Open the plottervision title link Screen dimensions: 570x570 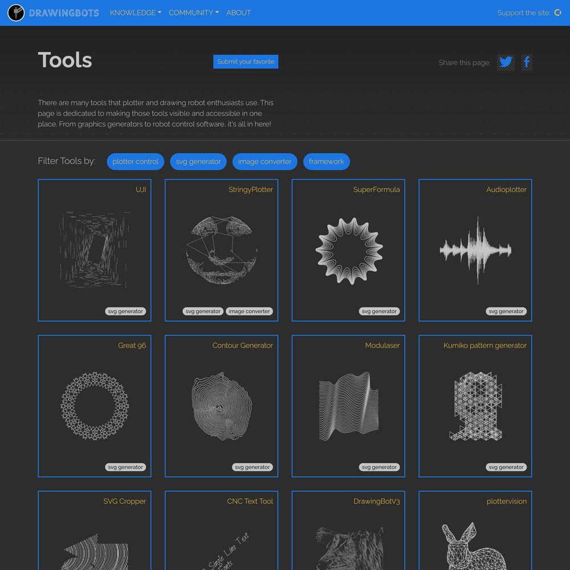point(506,501)
